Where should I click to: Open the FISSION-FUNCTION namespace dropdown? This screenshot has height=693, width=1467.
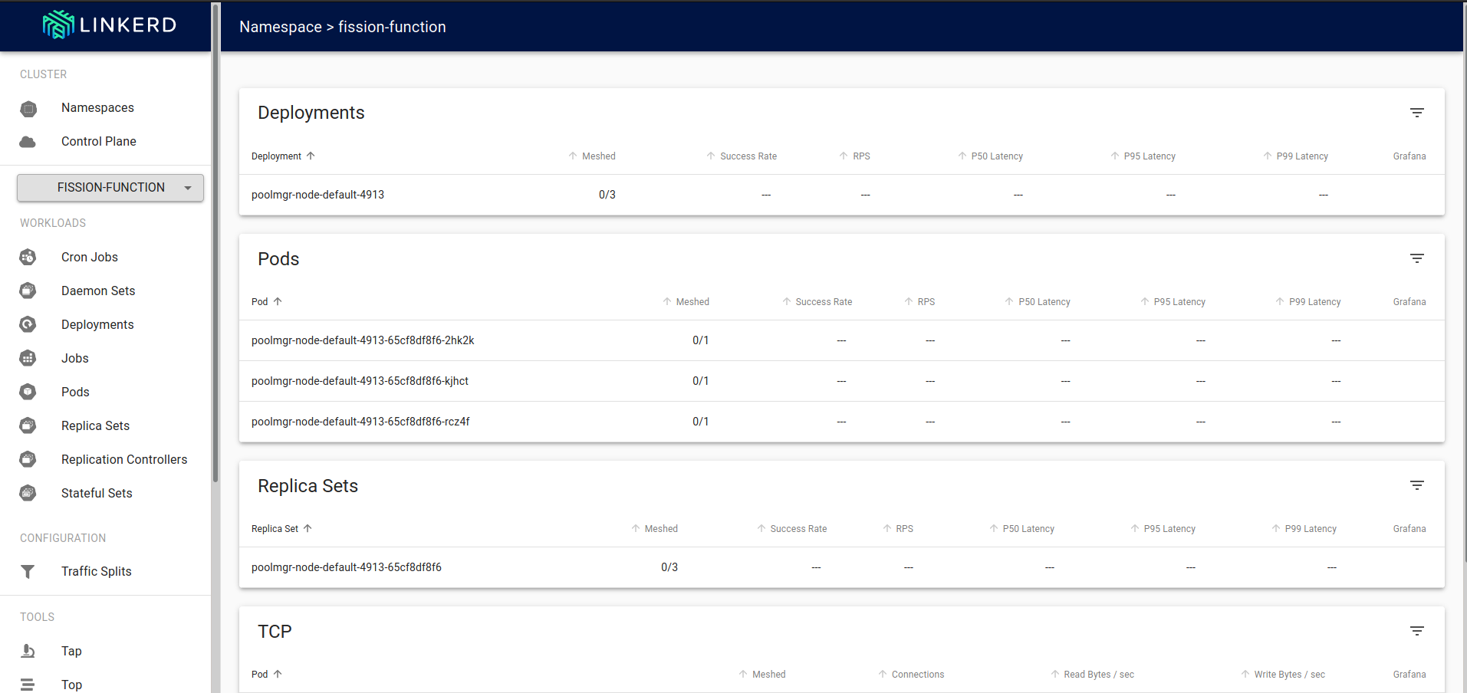point(110,188)
